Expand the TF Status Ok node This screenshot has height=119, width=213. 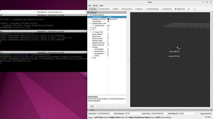coord(91,32)
